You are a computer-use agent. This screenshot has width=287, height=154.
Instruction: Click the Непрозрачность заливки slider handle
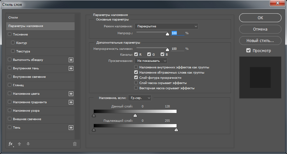click(x=167, y=49)
